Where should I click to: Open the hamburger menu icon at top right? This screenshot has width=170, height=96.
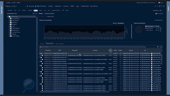(164, 6)
